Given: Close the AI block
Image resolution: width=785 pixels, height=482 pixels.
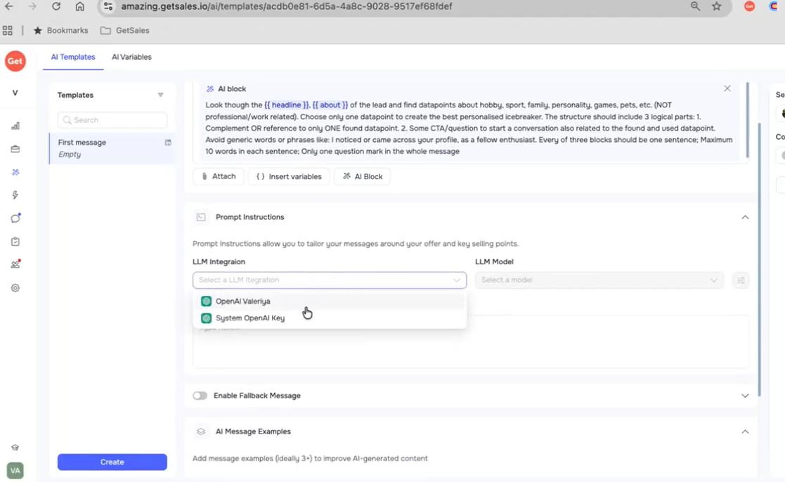Looking at the screenshot, I should [x=727, y=89].
